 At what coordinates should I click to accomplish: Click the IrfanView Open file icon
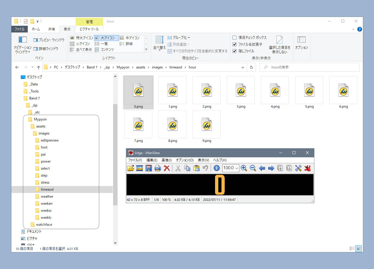131,168
